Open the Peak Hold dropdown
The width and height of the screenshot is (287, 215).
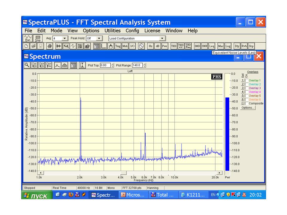point(99,39)
